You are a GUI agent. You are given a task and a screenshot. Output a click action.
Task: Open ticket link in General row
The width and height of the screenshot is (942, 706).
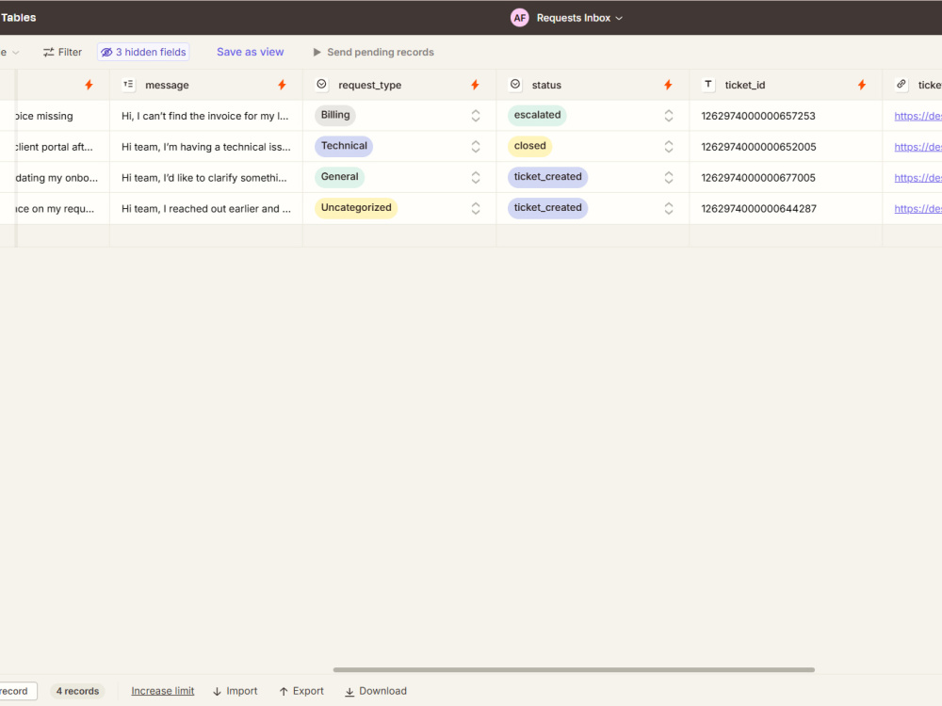click(x=918, y=178)
